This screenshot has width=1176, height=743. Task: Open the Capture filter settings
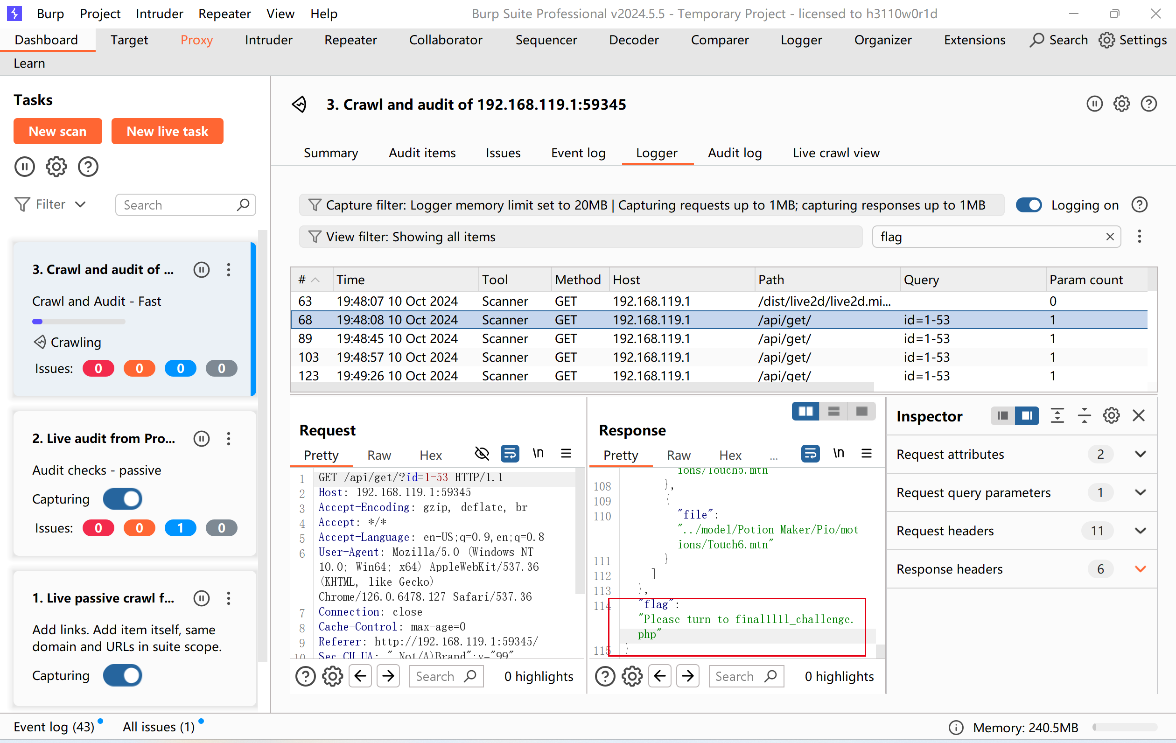(651, 205)
